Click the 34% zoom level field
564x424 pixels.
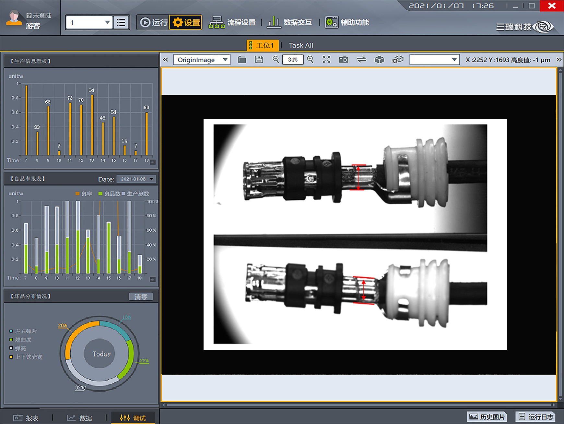[x=293, y=60]
